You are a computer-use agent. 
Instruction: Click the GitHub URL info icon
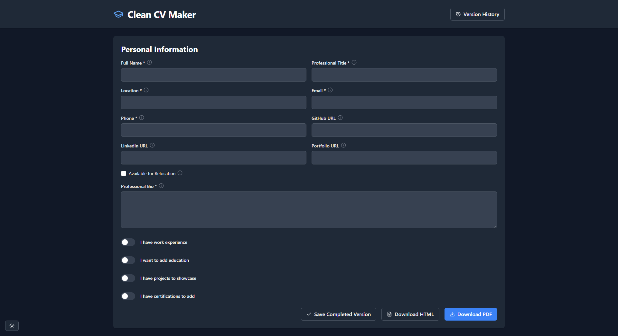pos(340,118)
